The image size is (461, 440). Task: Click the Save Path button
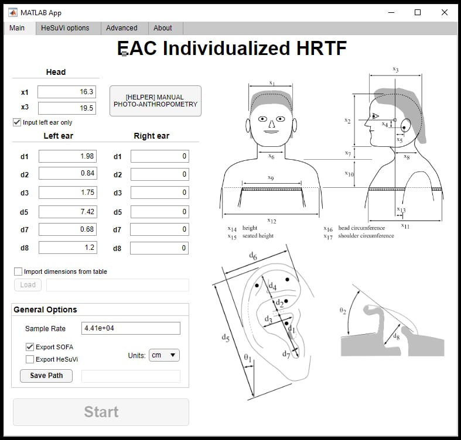tap(46, 376)
